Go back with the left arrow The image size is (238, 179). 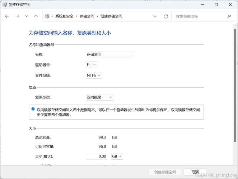coord(7,16)
